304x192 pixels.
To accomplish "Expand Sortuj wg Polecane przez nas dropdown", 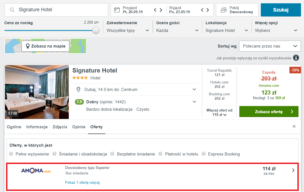I will [270, 46].
